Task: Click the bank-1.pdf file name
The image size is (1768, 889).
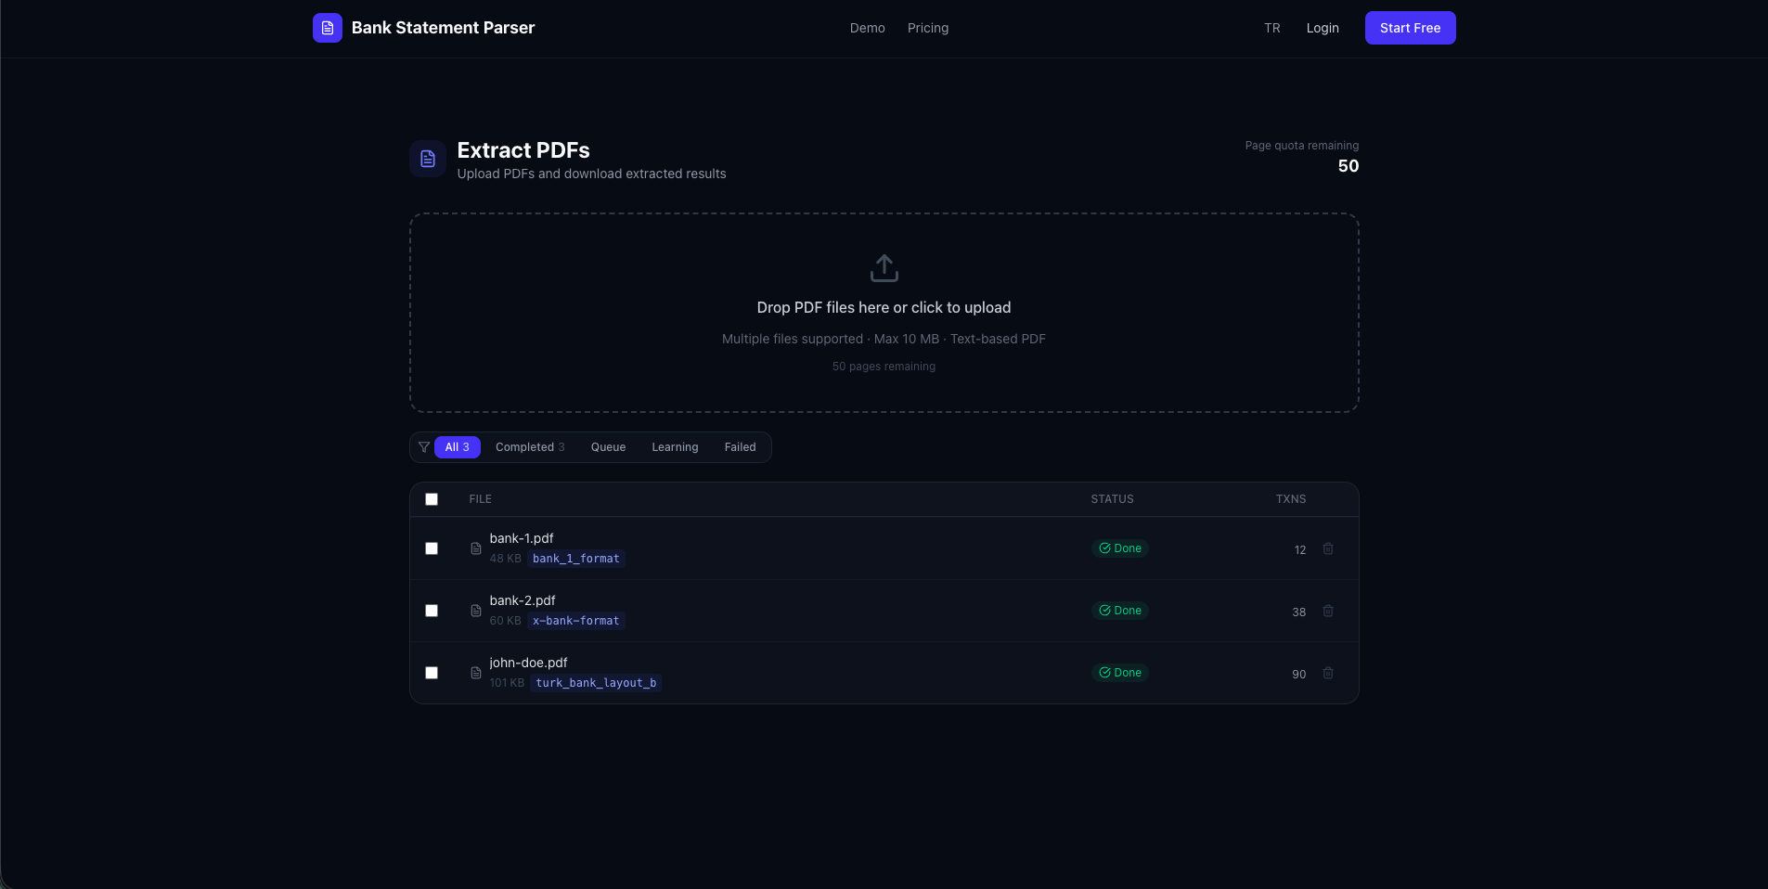Action: click(522, 538)
